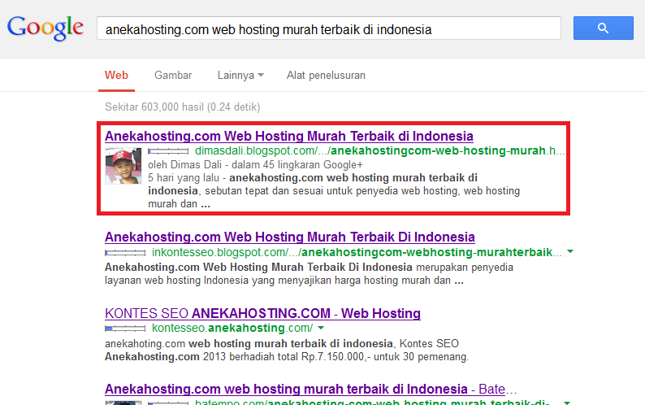
Task: Open inkontesseo result Anekahosting.com Web Hosting Murah Terbaik Di Indonesia
Action: (x=289, y=237)
